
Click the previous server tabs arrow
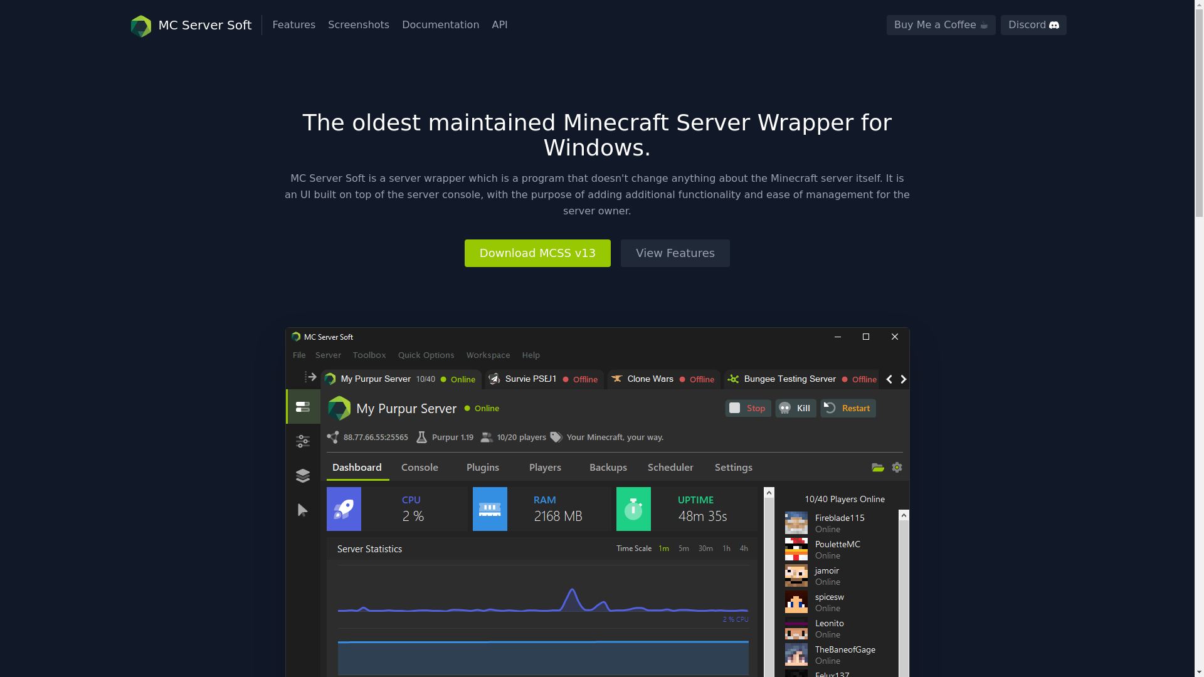point(889,379)
